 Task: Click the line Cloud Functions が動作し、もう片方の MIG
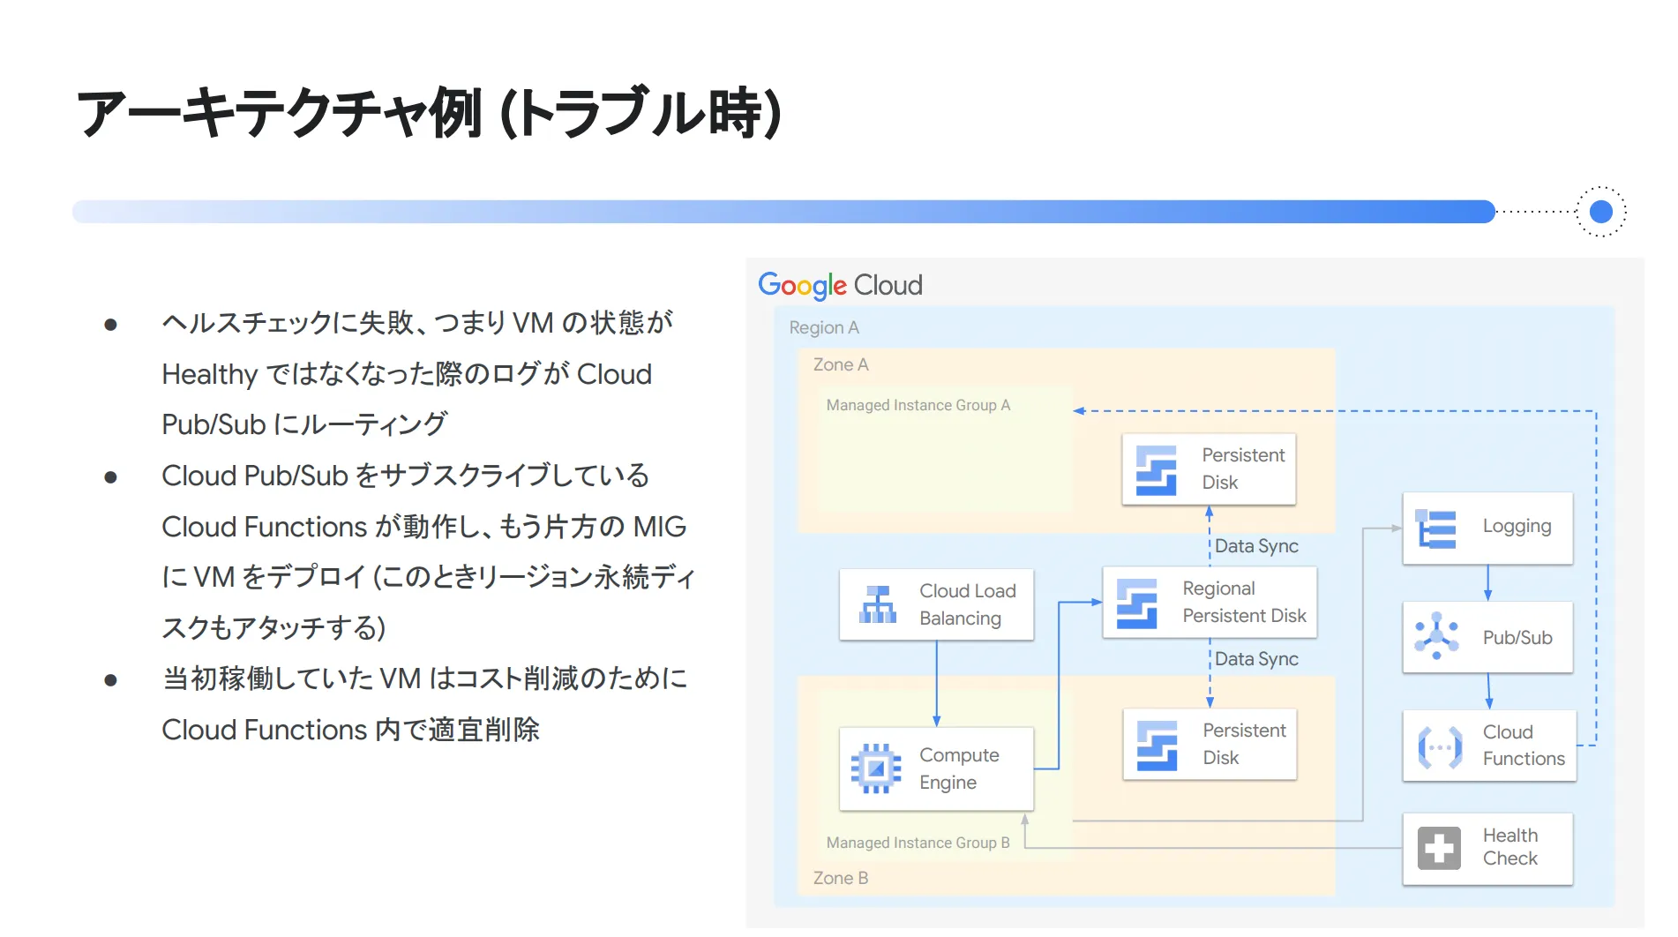423,527
